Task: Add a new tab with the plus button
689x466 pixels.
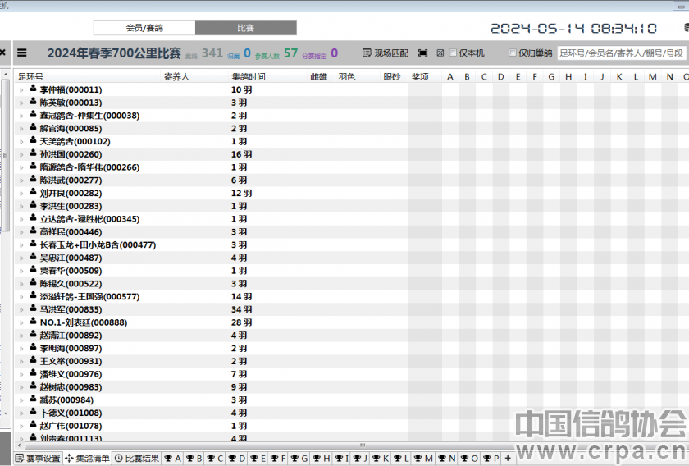Action: [508, 458]
